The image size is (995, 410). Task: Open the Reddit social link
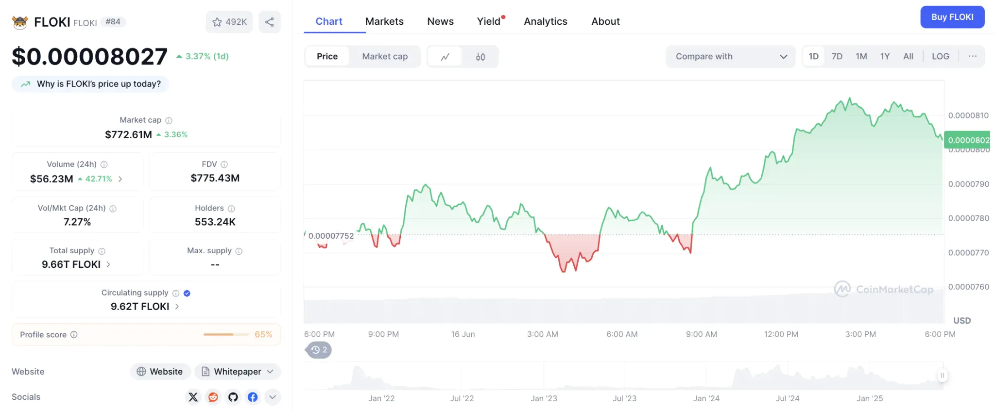click(213, 397)
